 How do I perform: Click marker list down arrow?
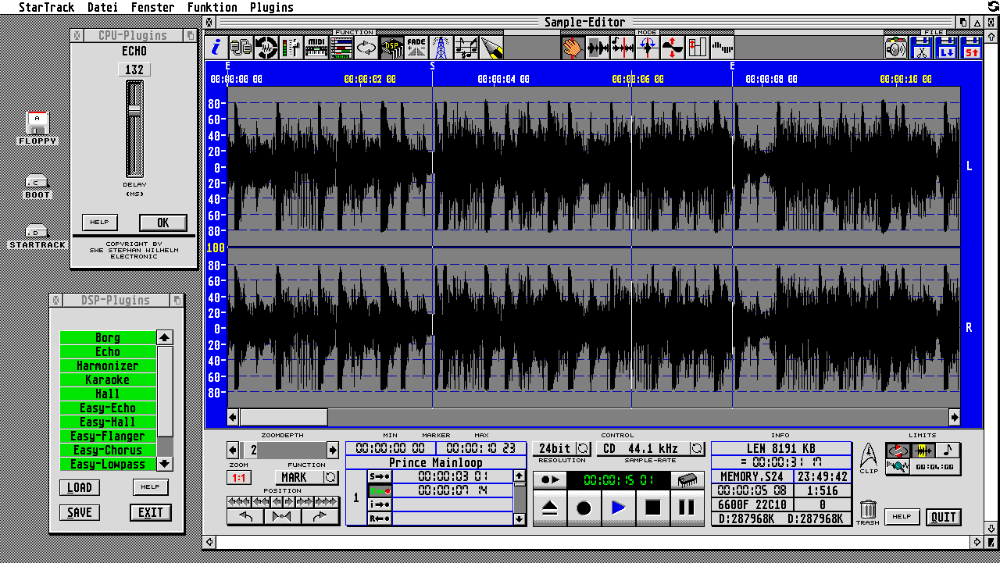pyautogui.click(x=520, y=519)
